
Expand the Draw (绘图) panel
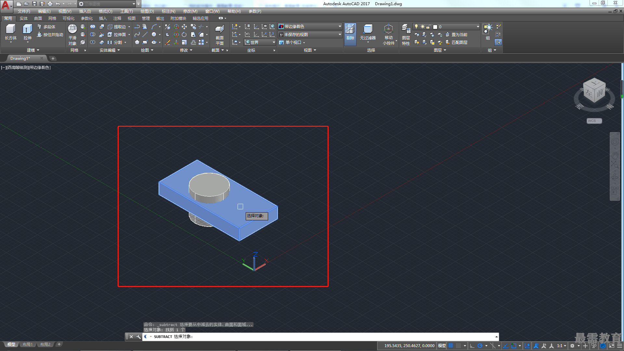click(x=147, y=50)
